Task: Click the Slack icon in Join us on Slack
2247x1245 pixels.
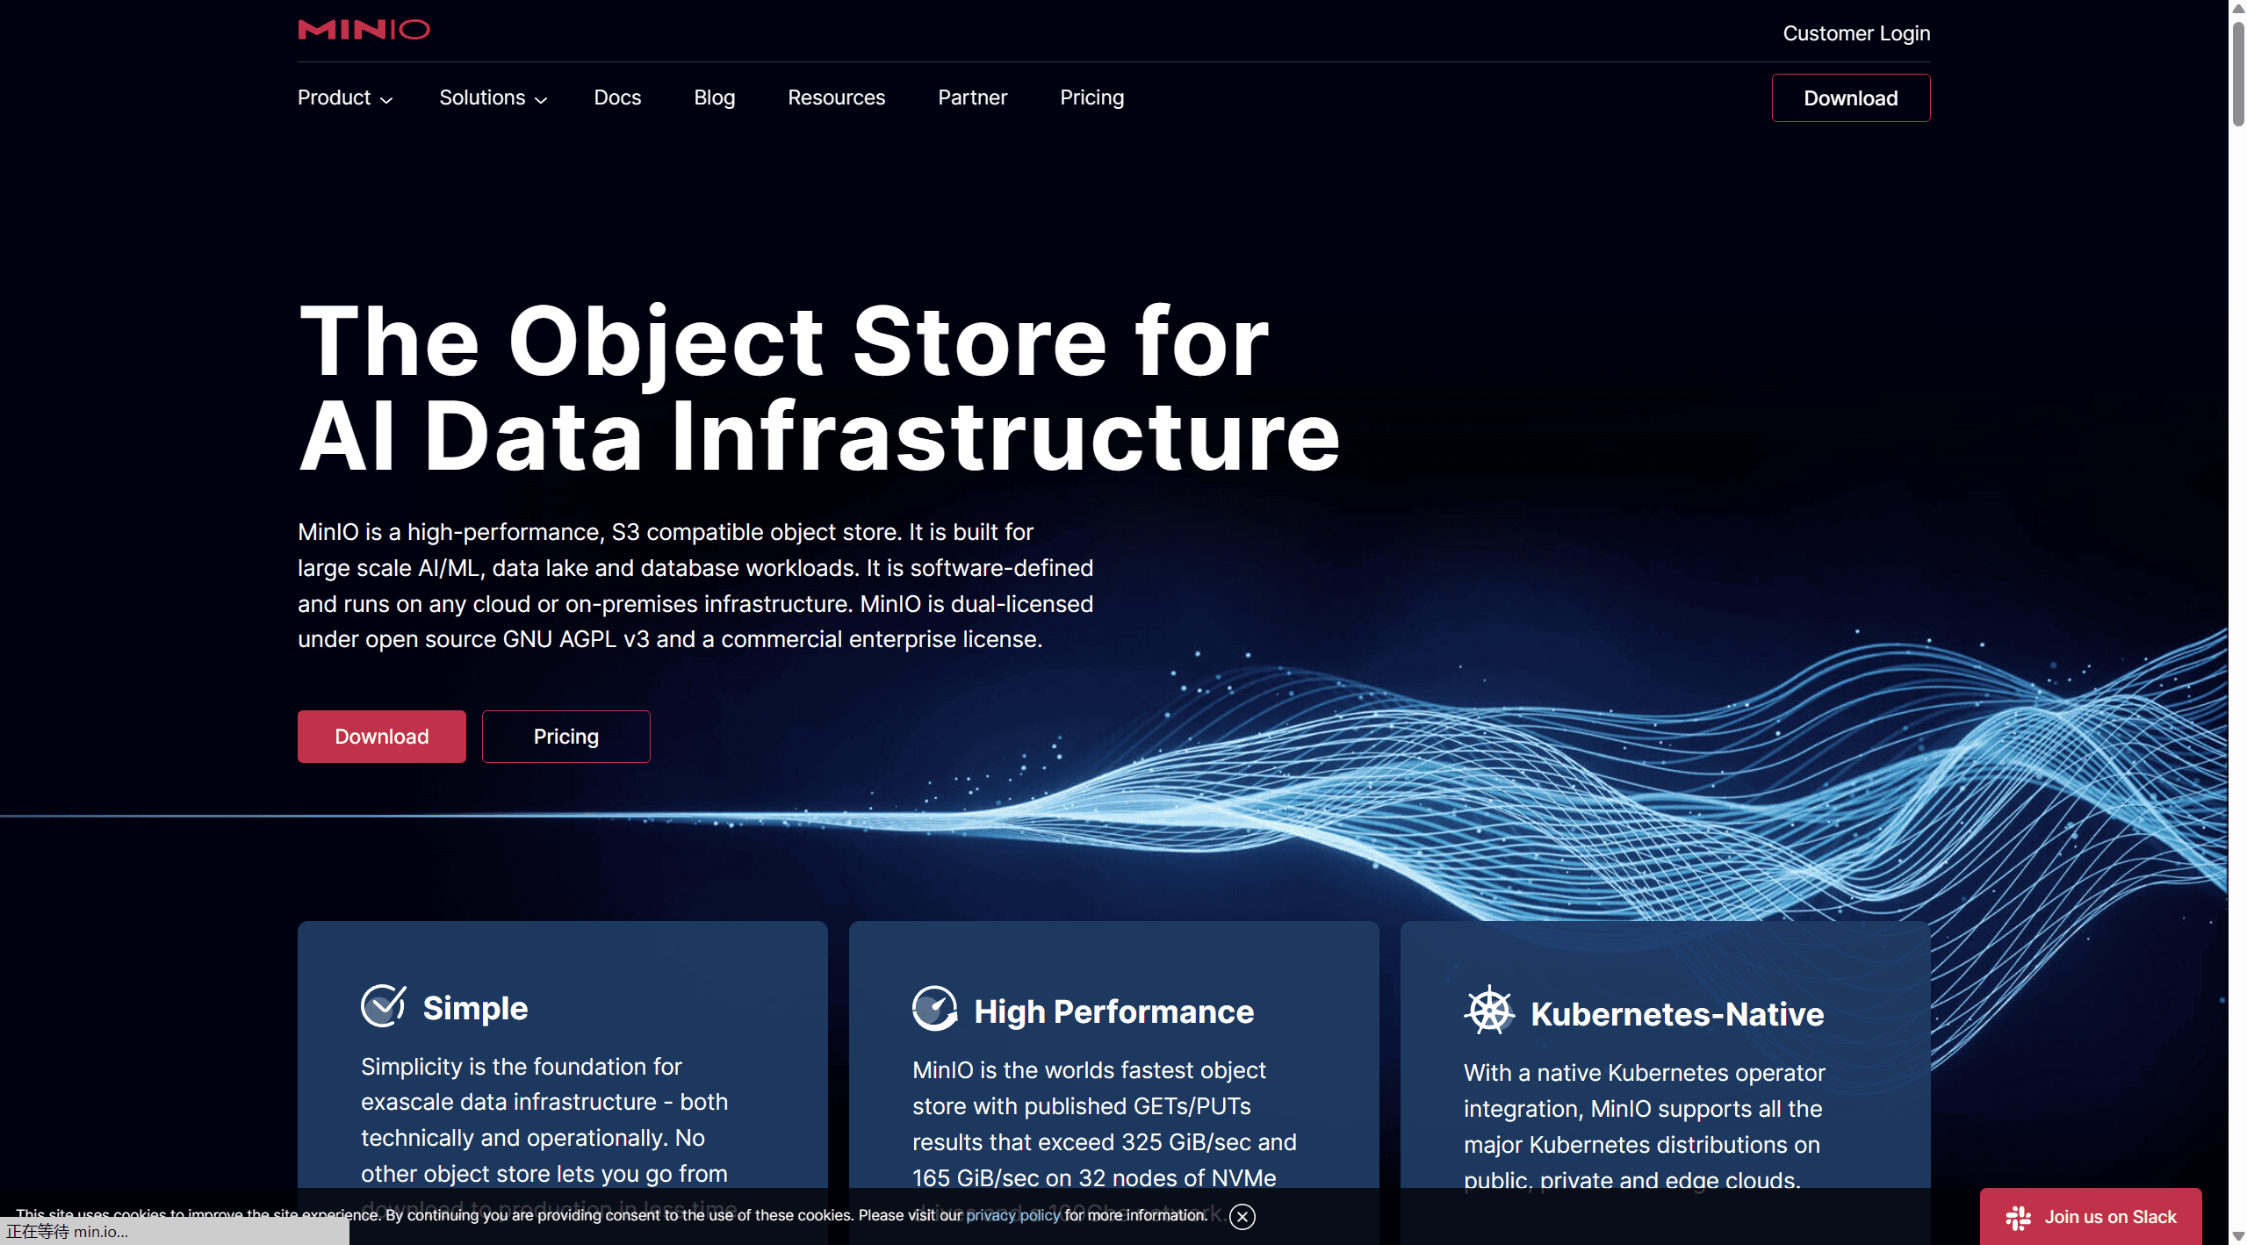Action: (x=2020, y=1212)
